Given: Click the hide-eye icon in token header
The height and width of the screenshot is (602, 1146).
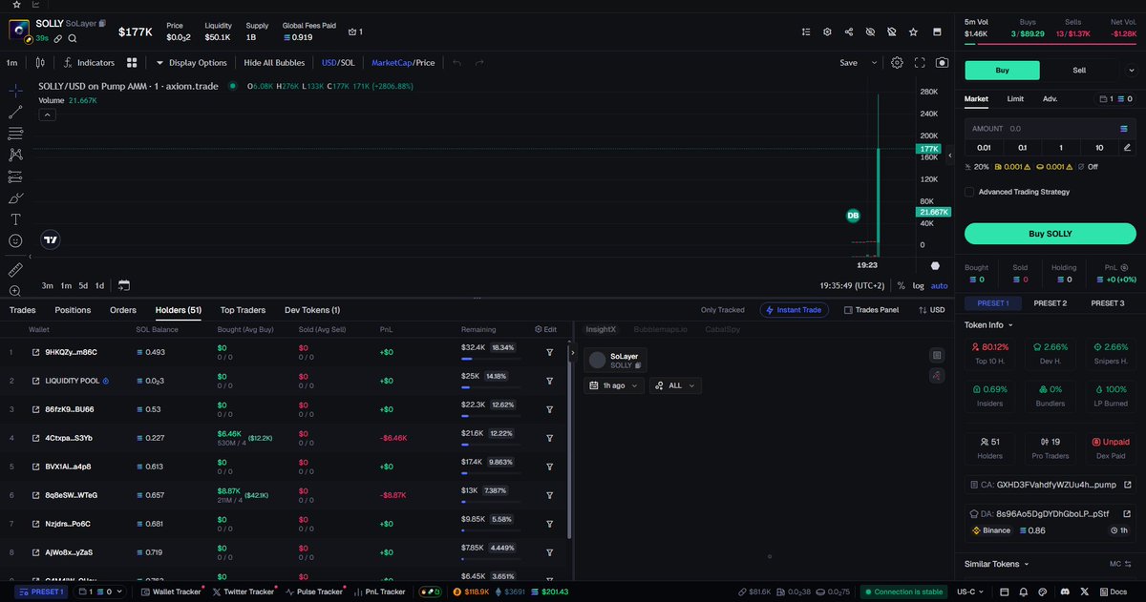Looking at the screenshot, I should tap(870, 31).
